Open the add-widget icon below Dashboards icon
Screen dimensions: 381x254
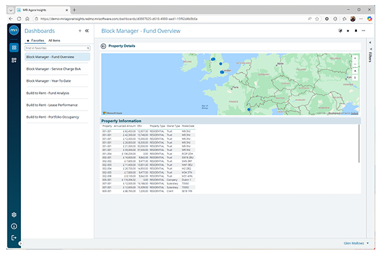click(14, 60)
